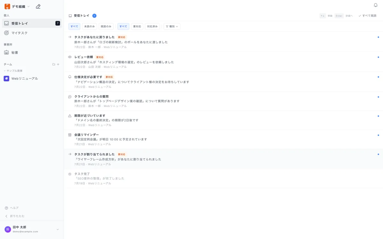Open the 種別 filter dropdown
Image resolution: width=383 pixels, height=239 pixels.
coord(172,26)
